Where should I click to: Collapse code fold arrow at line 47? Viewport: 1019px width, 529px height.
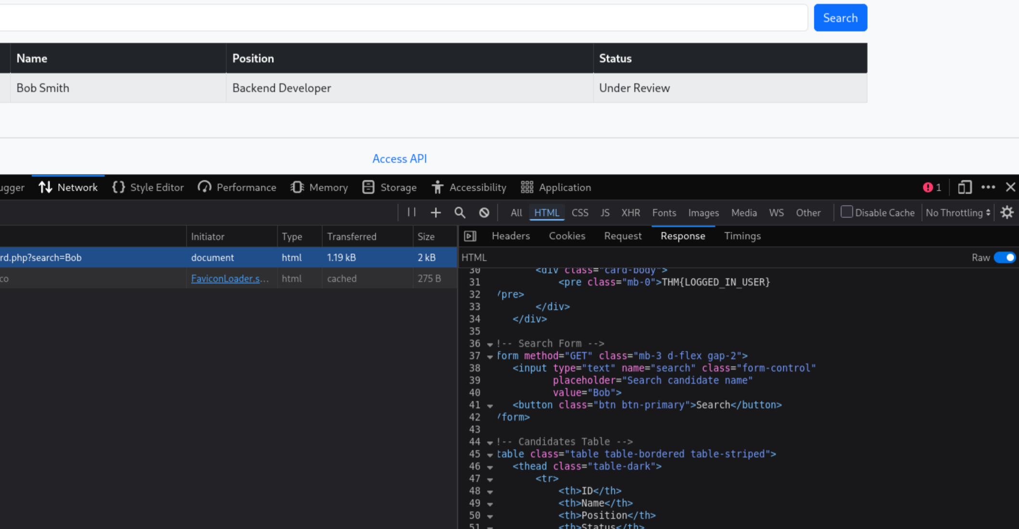(x=490, y=479)
